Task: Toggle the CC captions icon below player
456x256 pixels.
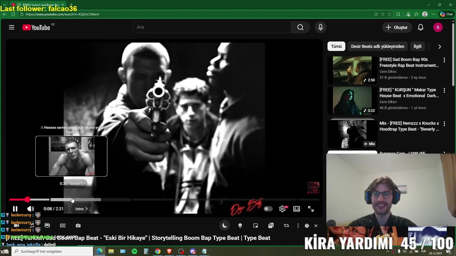Action: click(x=63, y=225)
